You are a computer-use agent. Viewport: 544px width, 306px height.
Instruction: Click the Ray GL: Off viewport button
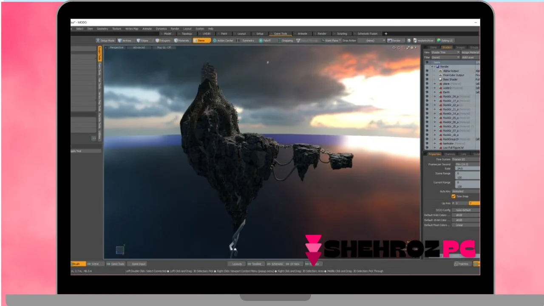point(164,48)
